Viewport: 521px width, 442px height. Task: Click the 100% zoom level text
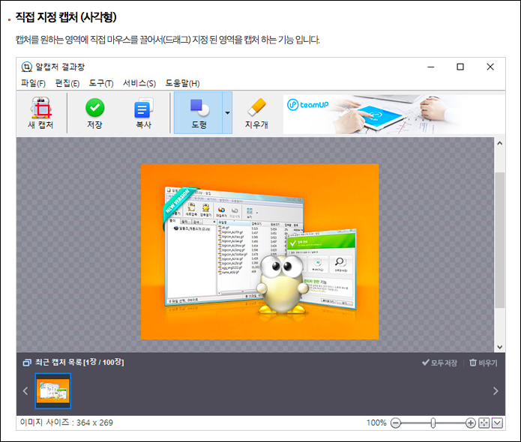pos(376,423)
